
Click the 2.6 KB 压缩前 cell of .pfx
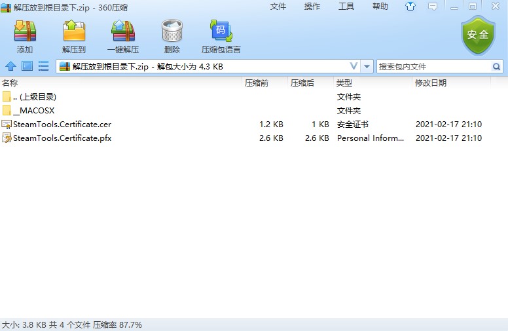click(x=271, y=138)
